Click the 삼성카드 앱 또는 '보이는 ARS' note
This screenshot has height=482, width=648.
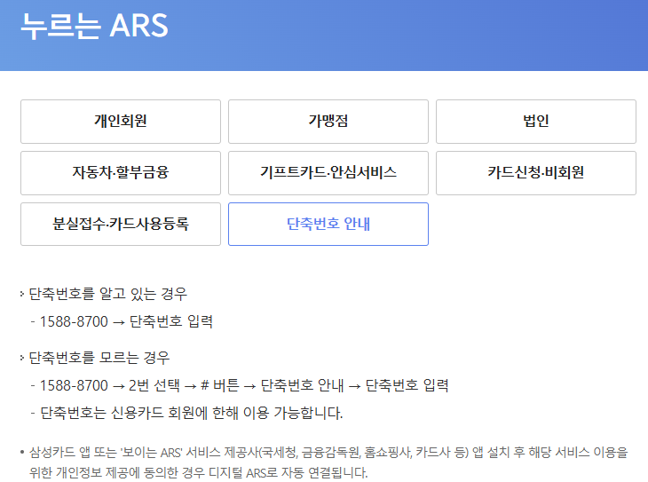(328, 452)
